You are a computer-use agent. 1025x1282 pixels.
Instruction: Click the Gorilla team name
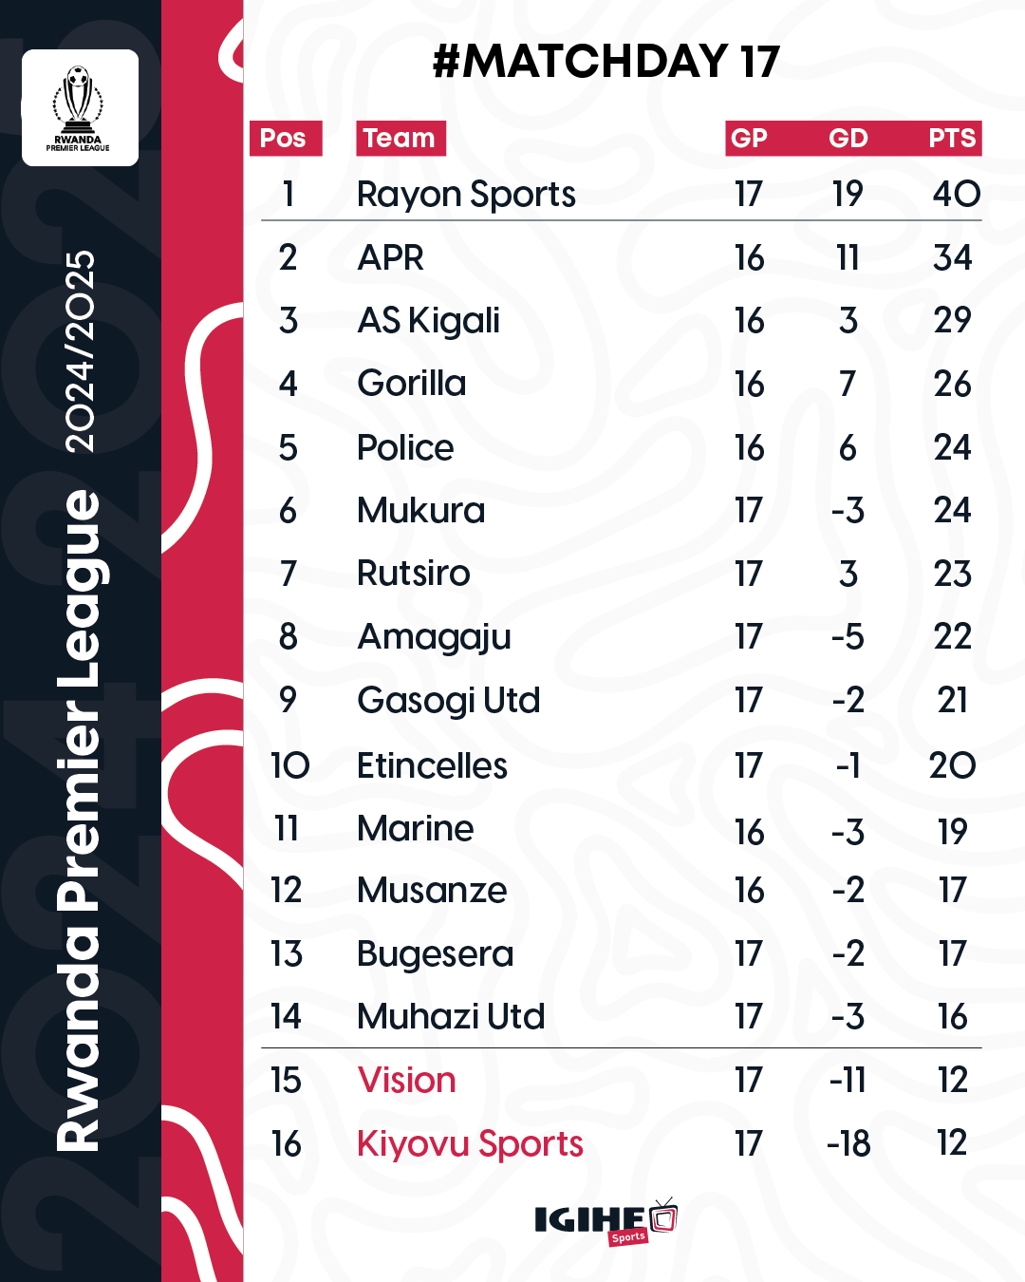tap(412, 384)
